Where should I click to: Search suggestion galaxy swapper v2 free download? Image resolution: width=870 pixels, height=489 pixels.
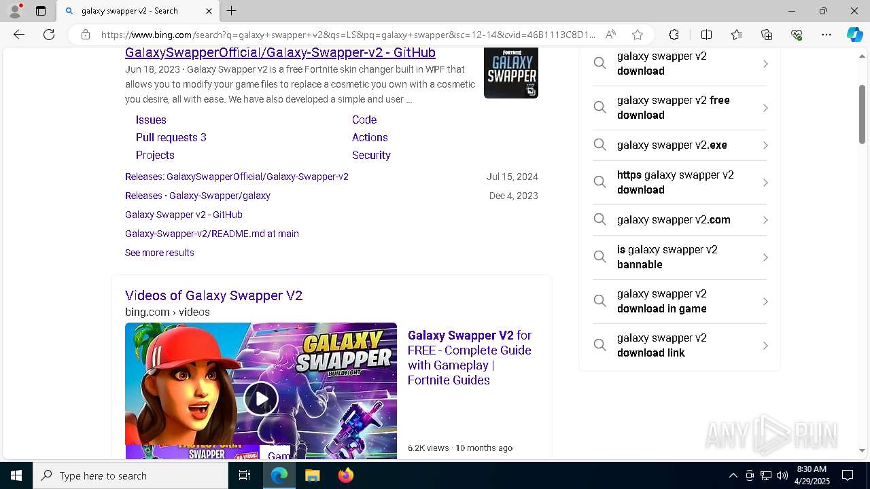[680, 108]
